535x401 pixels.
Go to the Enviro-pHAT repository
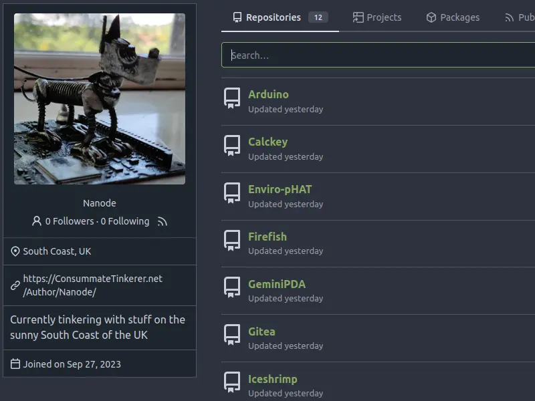(x=280, y=189)
